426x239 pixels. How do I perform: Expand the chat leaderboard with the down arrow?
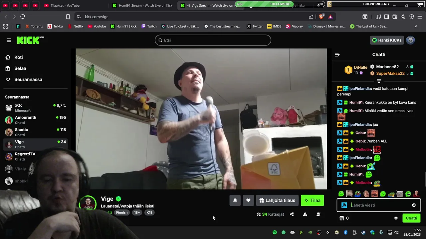click(379, 81)
